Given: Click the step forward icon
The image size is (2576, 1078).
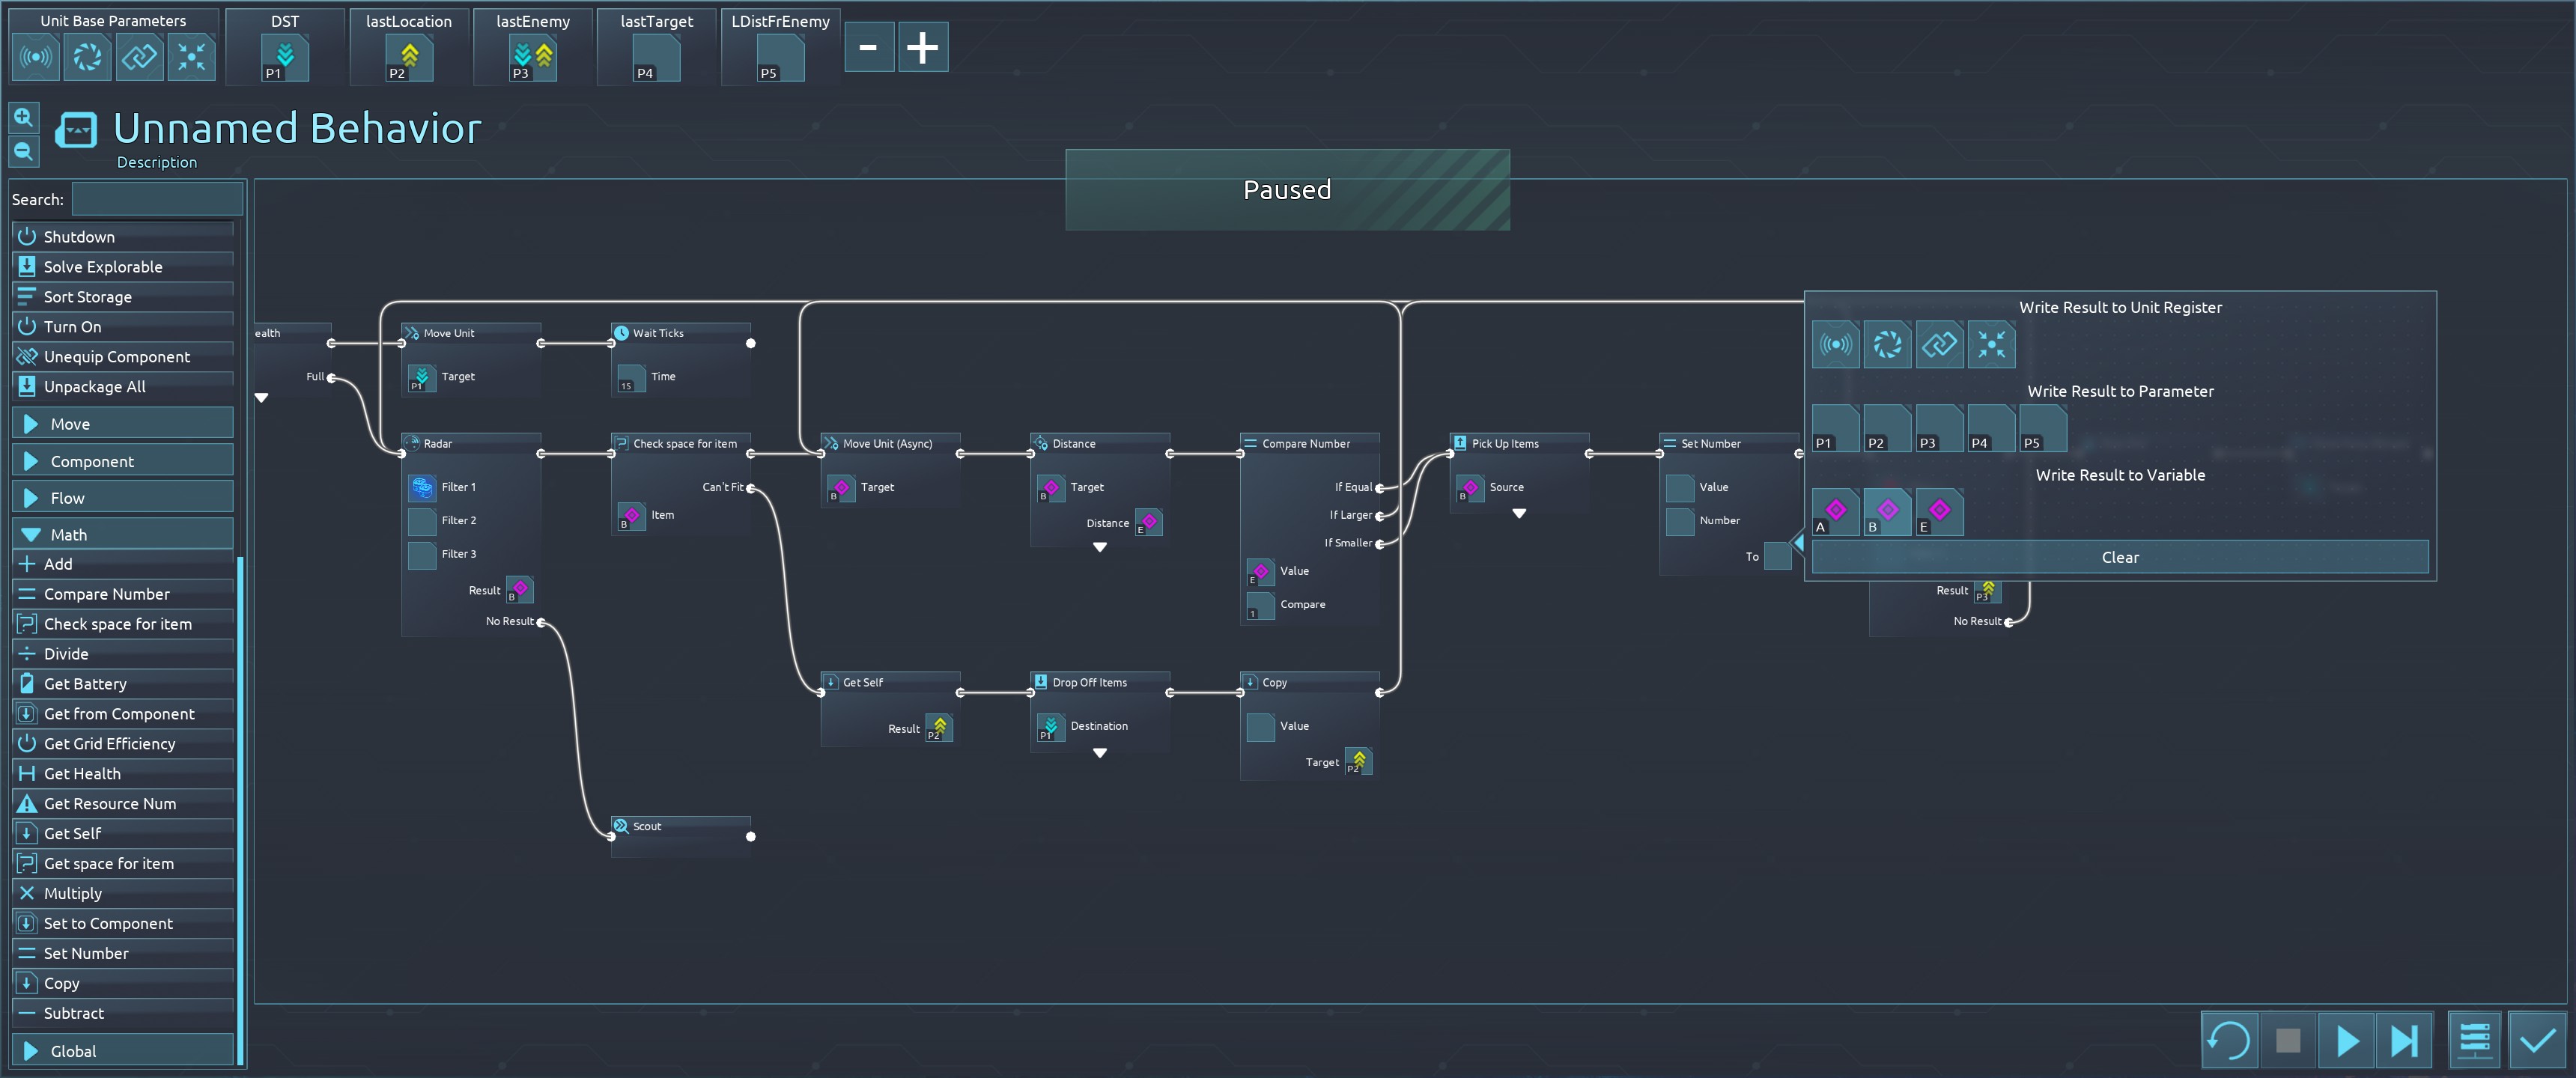Looking at the screenshot, I should 2404,1041.
